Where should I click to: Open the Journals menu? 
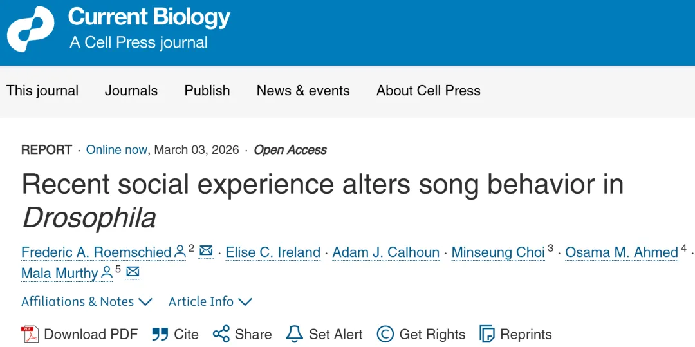click(131, 91)
